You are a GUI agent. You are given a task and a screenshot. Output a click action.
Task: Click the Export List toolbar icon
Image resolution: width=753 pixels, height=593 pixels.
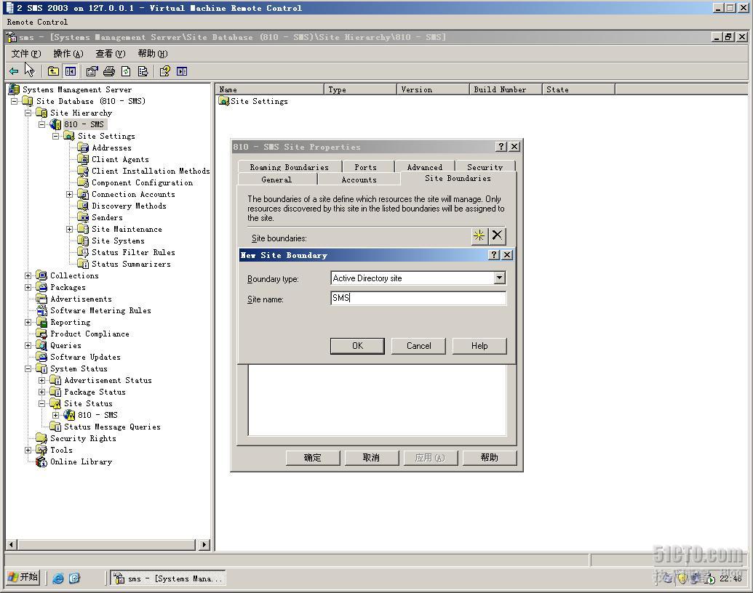pos(143,71)
